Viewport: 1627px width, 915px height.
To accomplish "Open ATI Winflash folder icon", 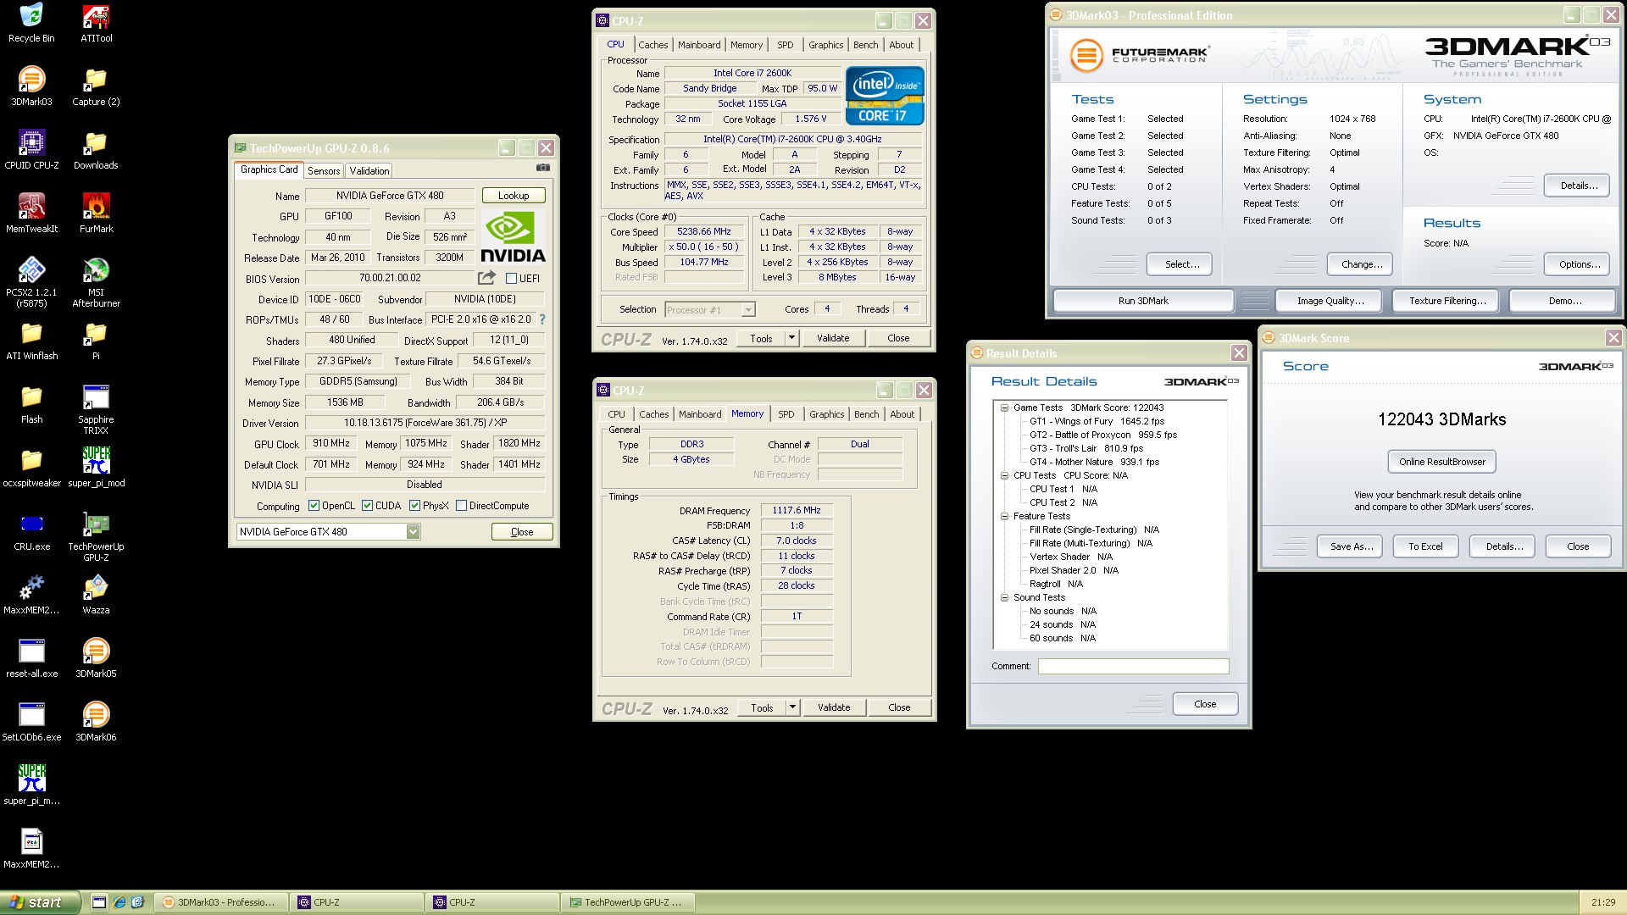I will (x=31, y=341).
